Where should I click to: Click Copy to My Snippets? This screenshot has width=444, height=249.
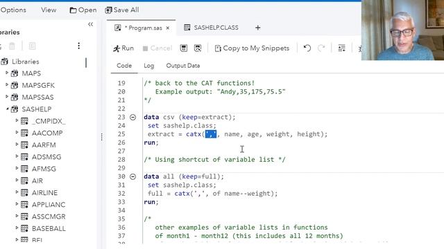252,48
